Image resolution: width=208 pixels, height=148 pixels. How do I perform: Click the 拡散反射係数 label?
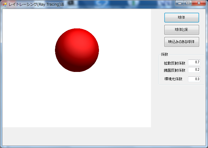(x=174, y=63)
